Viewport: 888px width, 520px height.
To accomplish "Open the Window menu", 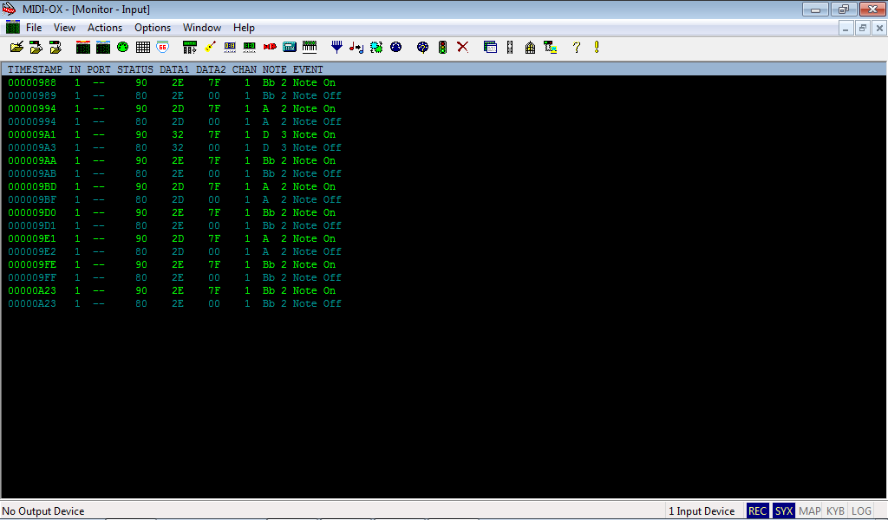I will pos(201,27).
